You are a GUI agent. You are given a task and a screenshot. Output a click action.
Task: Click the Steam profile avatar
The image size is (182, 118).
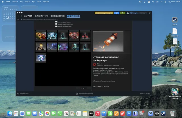[x=128, y=13]
